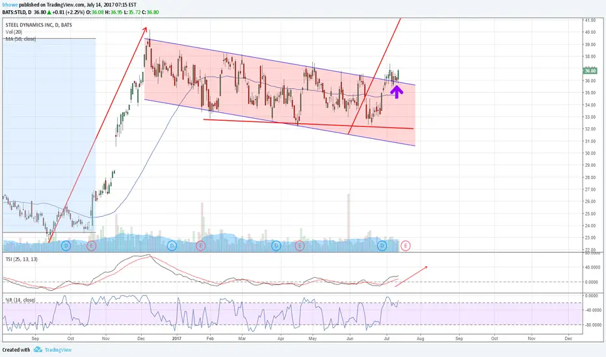Click the %R (14, close) indicator label
Image resolution: width=606 pixels, height=357 pixels.
point(20,300)
